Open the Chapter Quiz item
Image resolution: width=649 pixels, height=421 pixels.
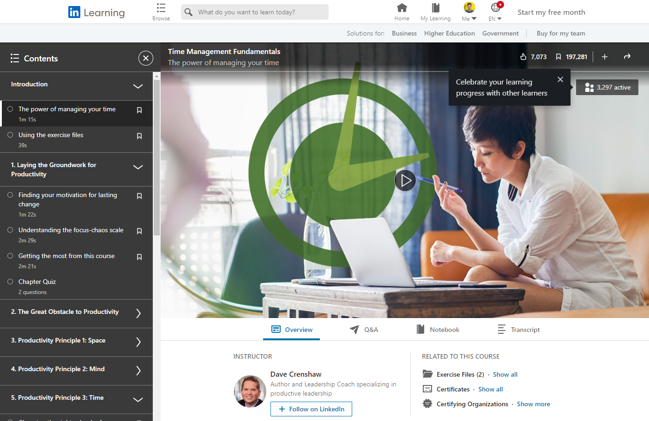[x=76, y=286]
